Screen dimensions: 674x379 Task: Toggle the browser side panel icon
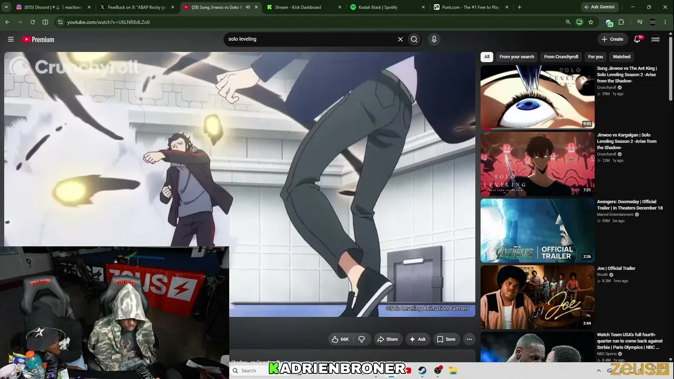[45, 22]
